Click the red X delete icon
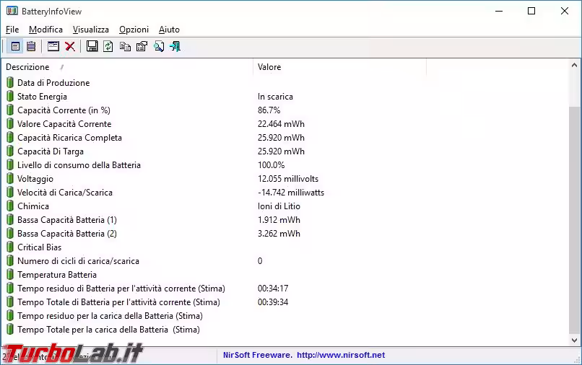This screenshot has height=365, width=582. [x=70, y=47]
